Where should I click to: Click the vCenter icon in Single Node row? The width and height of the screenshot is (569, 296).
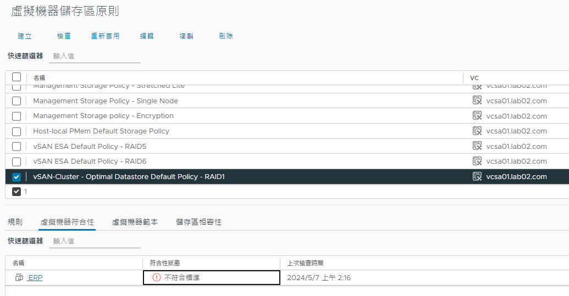point(477,100)
